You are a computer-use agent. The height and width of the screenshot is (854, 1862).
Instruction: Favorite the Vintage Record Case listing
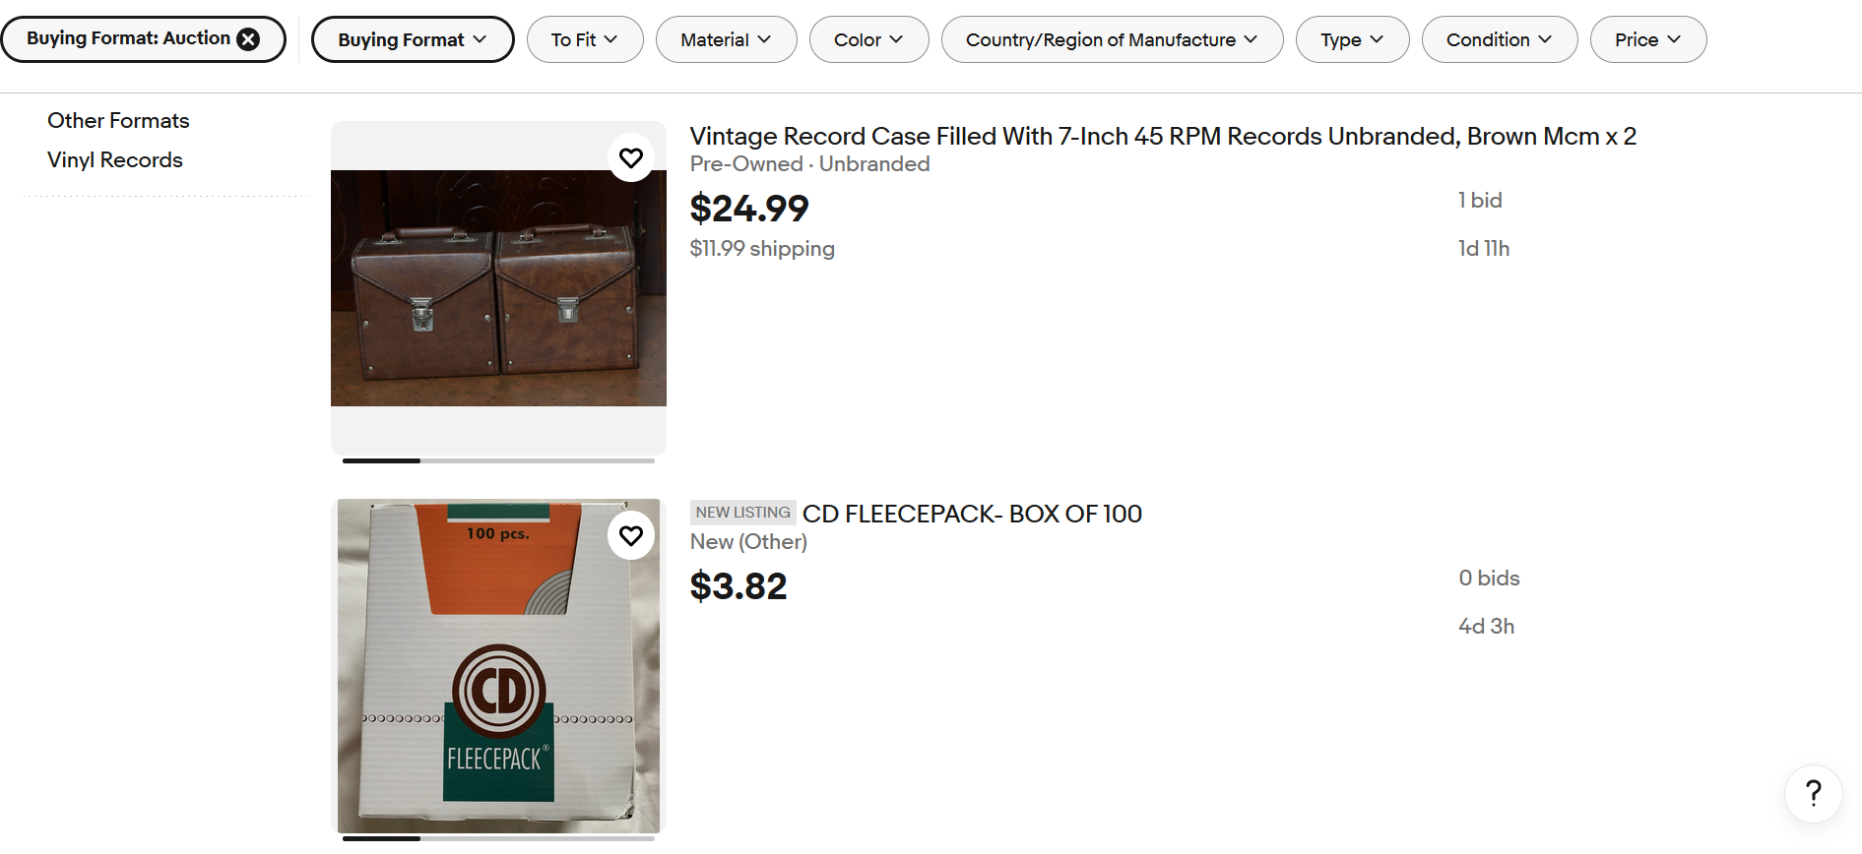pos(631,157)
